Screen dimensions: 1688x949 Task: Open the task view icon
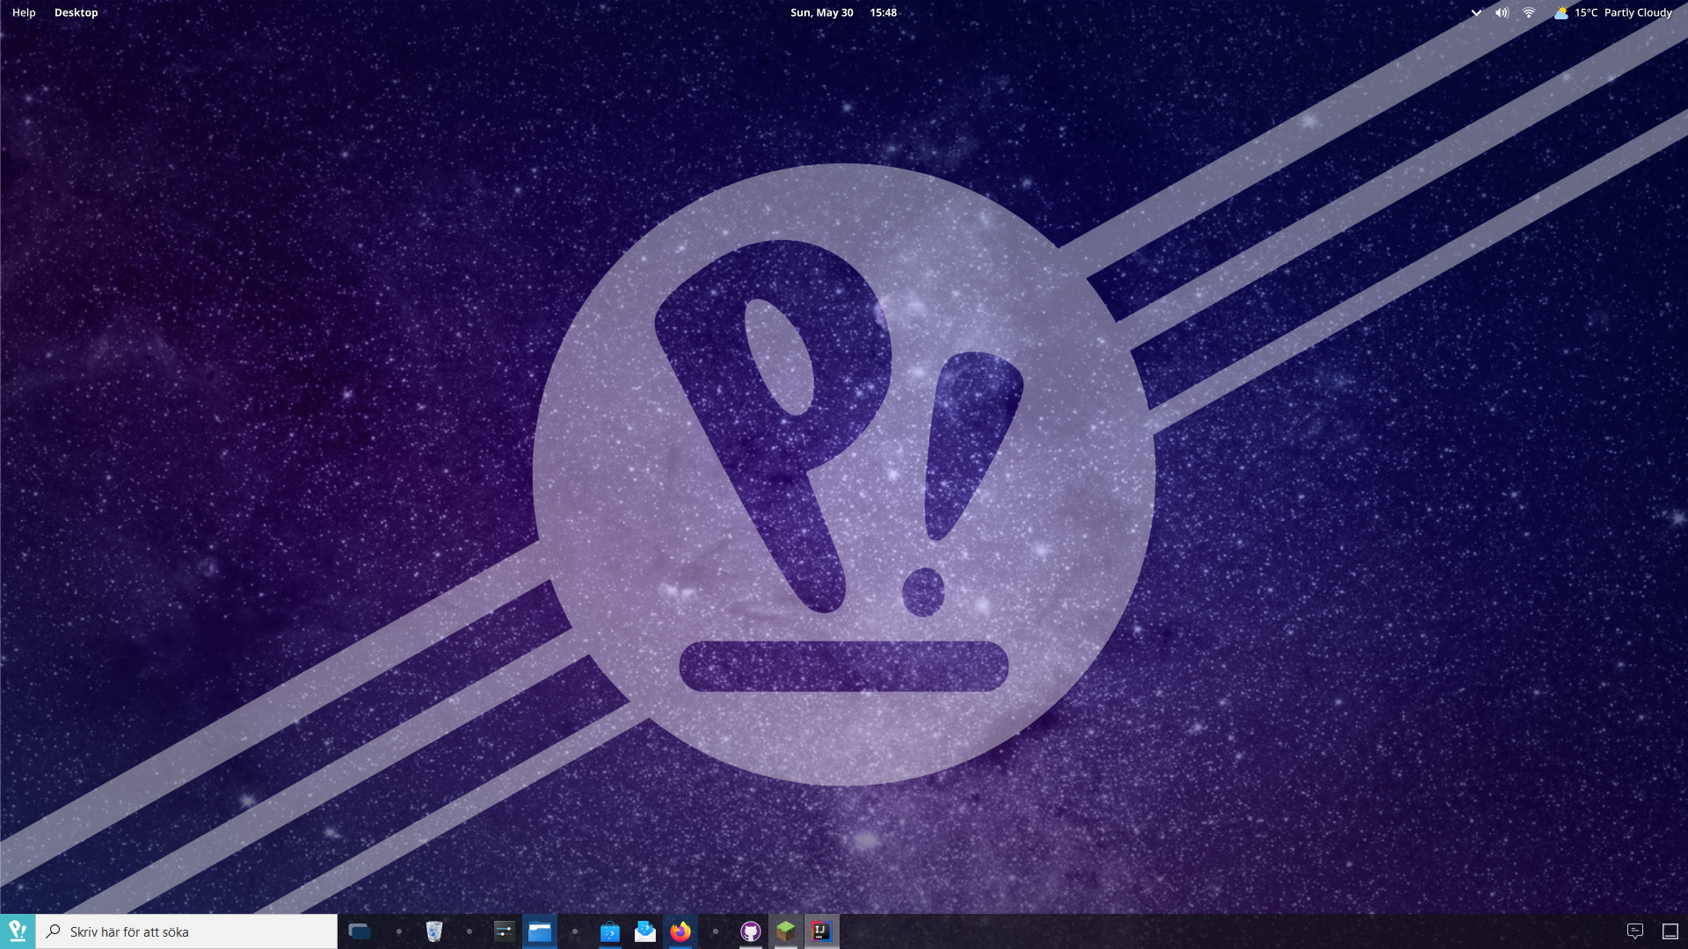coord(360,931)
